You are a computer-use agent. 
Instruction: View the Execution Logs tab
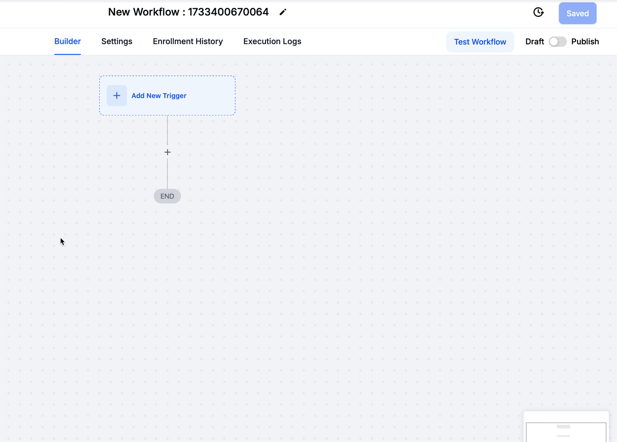click(x=272, y=41)
